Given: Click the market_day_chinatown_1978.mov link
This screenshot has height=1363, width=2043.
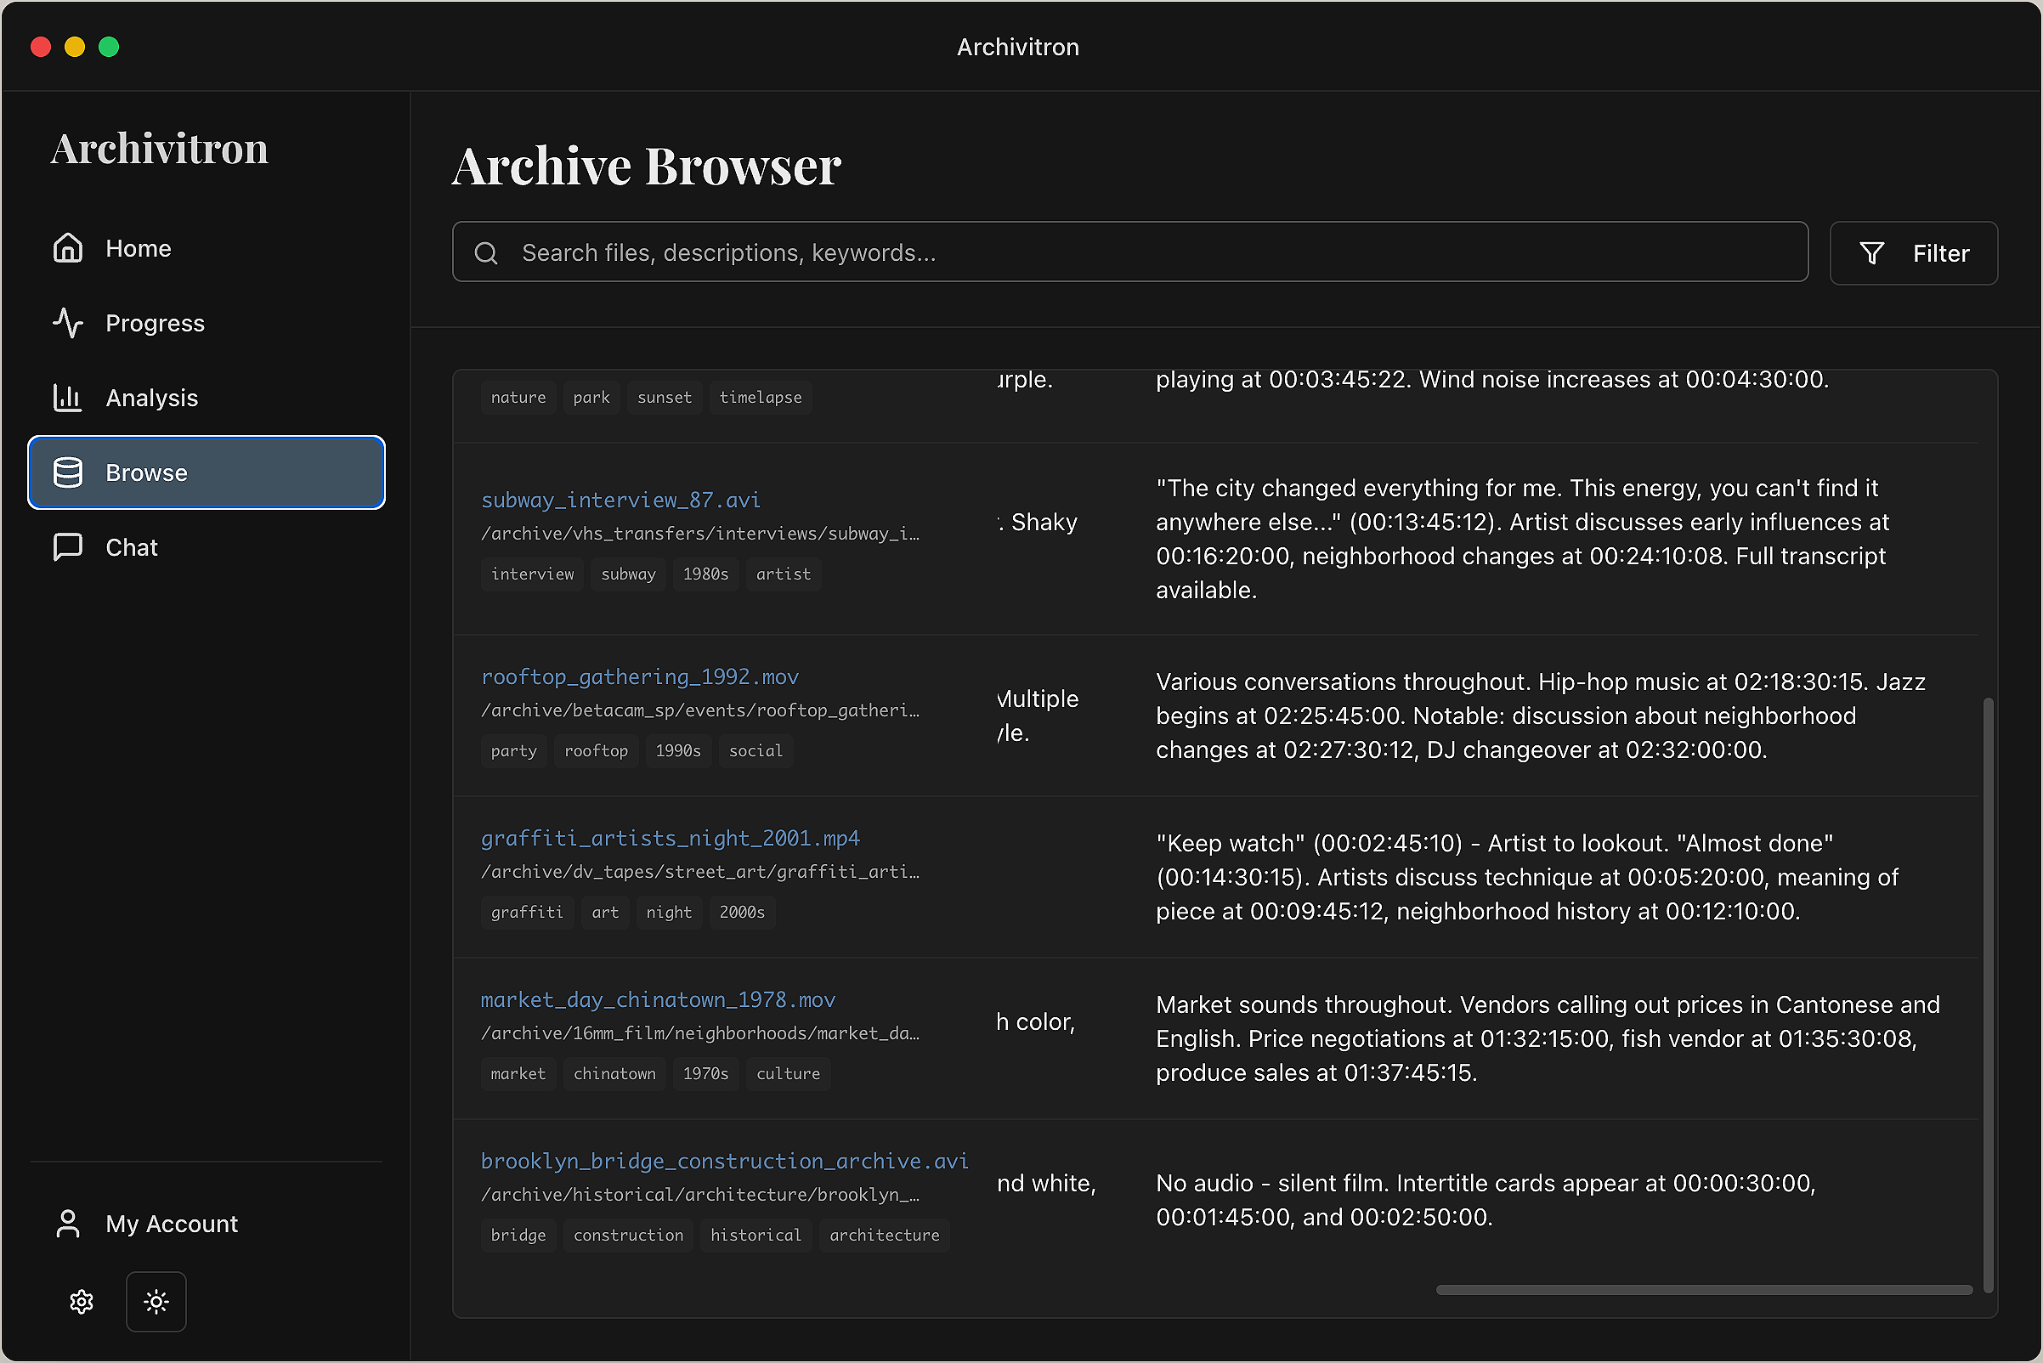Looking at the screenshot, I should (x=658, y=1000).
